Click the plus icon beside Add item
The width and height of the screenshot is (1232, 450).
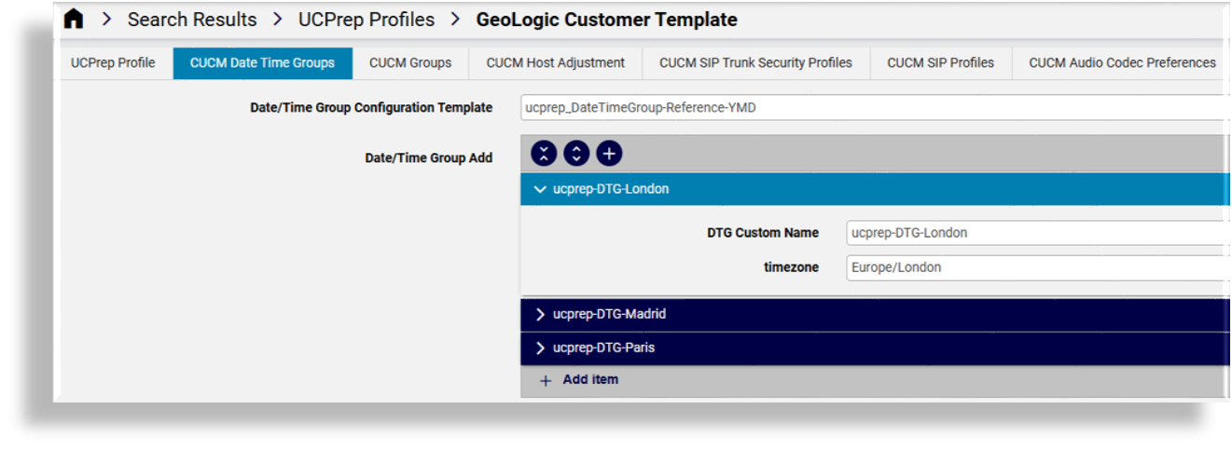pos(546,381)
